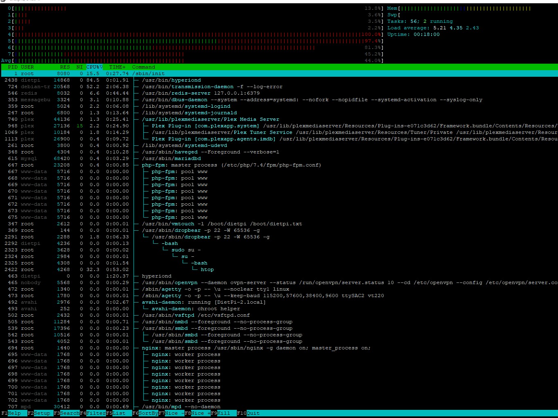Click the CPU 5 usage meter
The width and height of the screenshot is (558, 418).
click(x=196, y=41)
